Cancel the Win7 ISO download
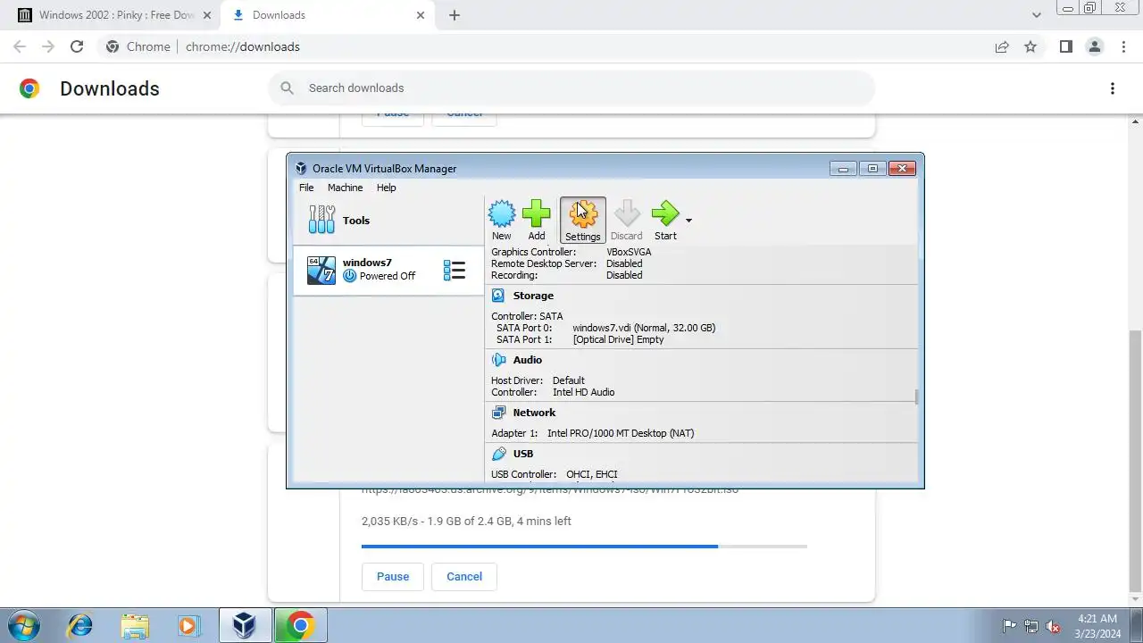1143x643 pixels. click(464, 576)
